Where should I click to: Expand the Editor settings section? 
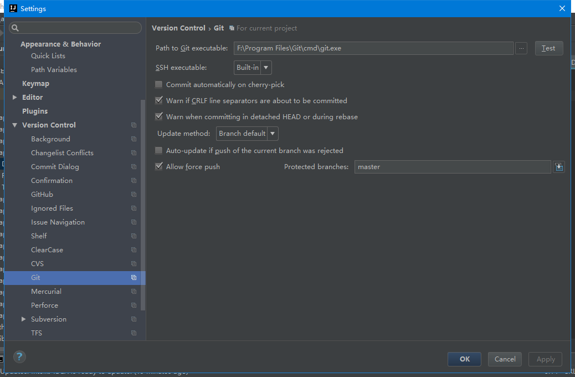(x=14, y=97)
